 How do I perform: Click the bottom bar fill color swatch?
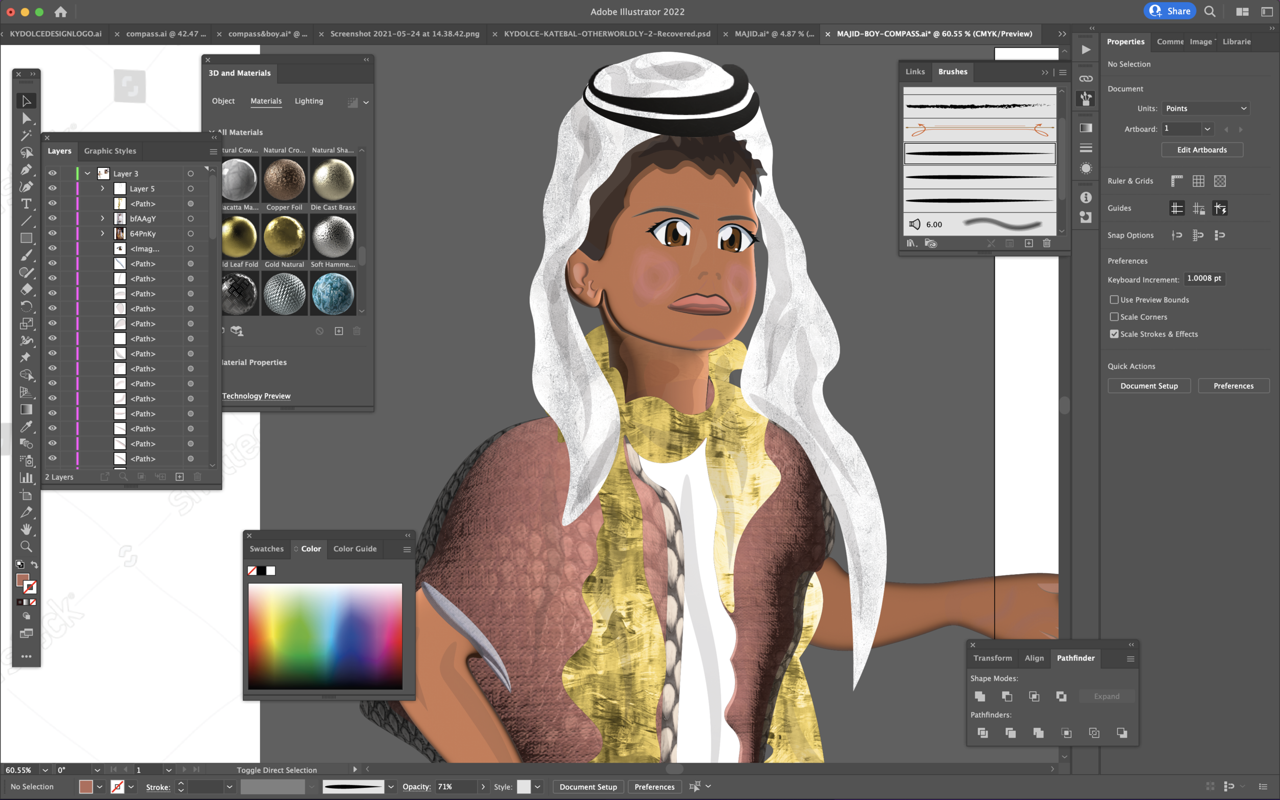[x=86, y=787]
